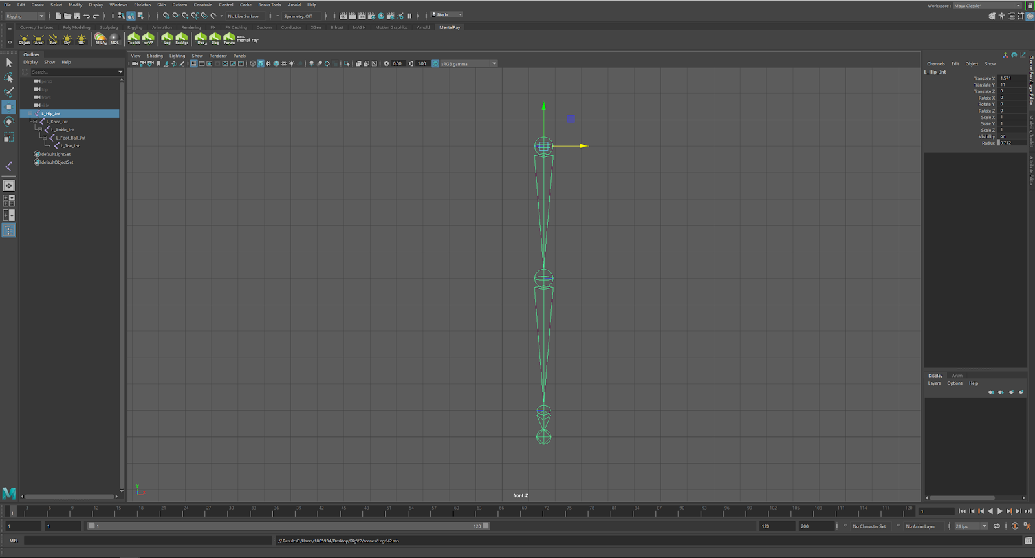This screenshot has height=558, width=1035.
Task: Step forward to next key
Action: tap(1009, 511)
